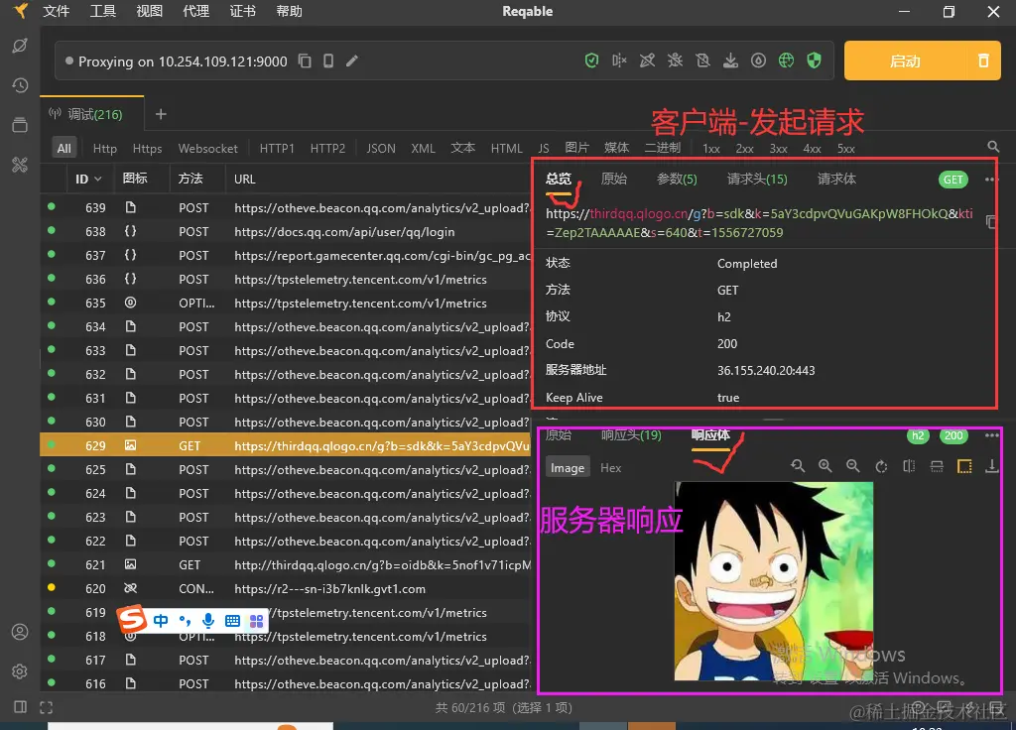Switch to the request 原始 tab
1016x730 pixels.
613,179
